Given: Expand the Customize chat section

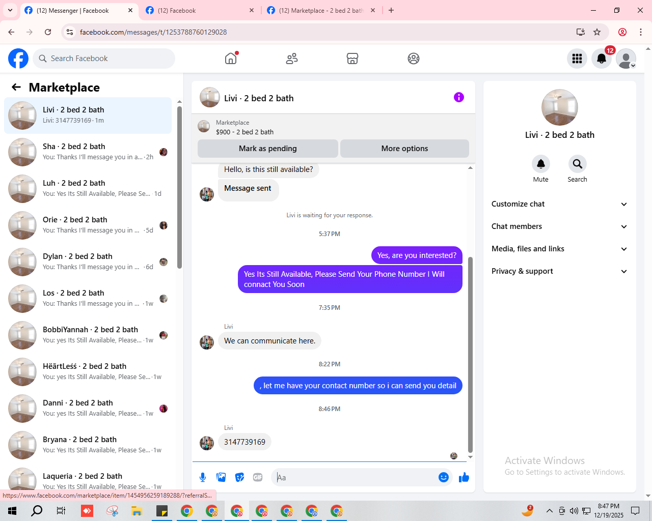Looking at the screenshot, I should (559, 204).
